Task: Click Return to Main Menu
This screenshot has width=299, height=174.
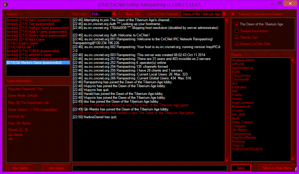Action: pos(277,168)
